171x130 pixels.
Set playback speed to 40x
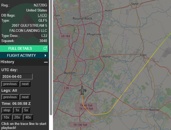click(x=28, y=117)
